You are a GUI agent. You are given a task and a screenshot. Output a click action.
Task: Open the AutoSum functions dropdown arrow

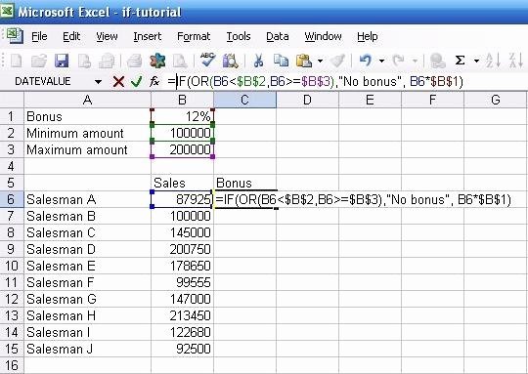click(476, 61)
